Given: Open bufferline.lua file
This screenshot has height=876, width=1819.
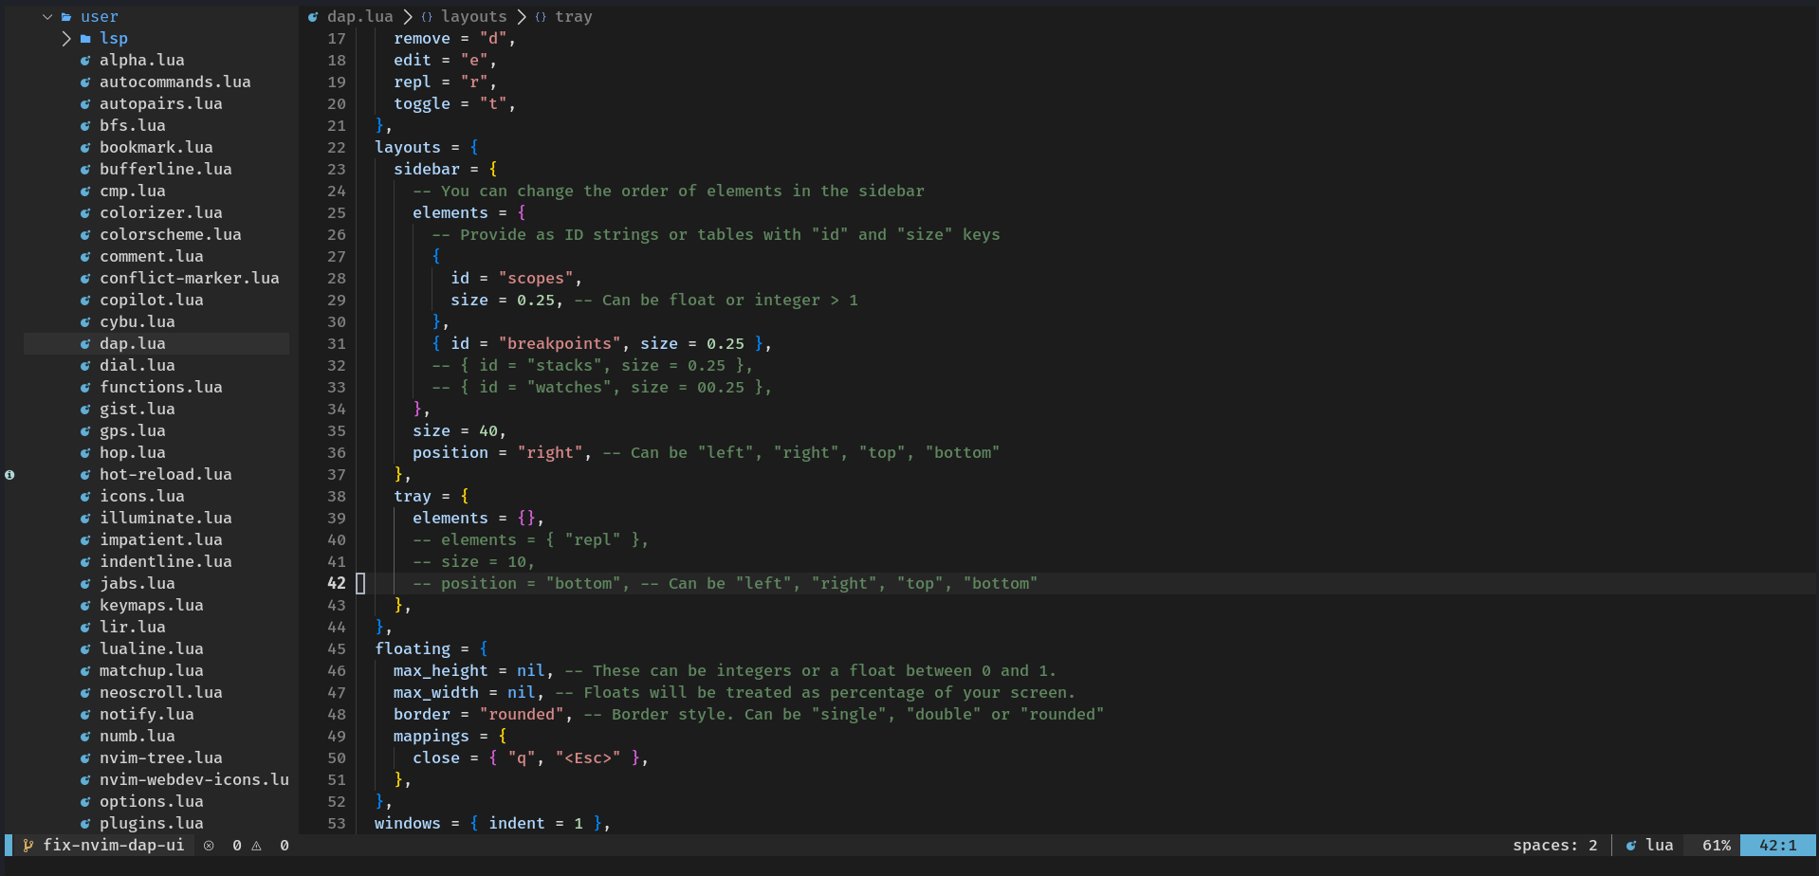Looking at the screenshot, I should click(166, 170).
